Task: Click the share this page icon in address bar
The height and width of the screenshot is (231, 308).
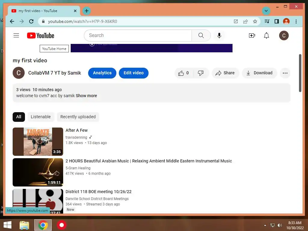Action: [x=245, y=21]
